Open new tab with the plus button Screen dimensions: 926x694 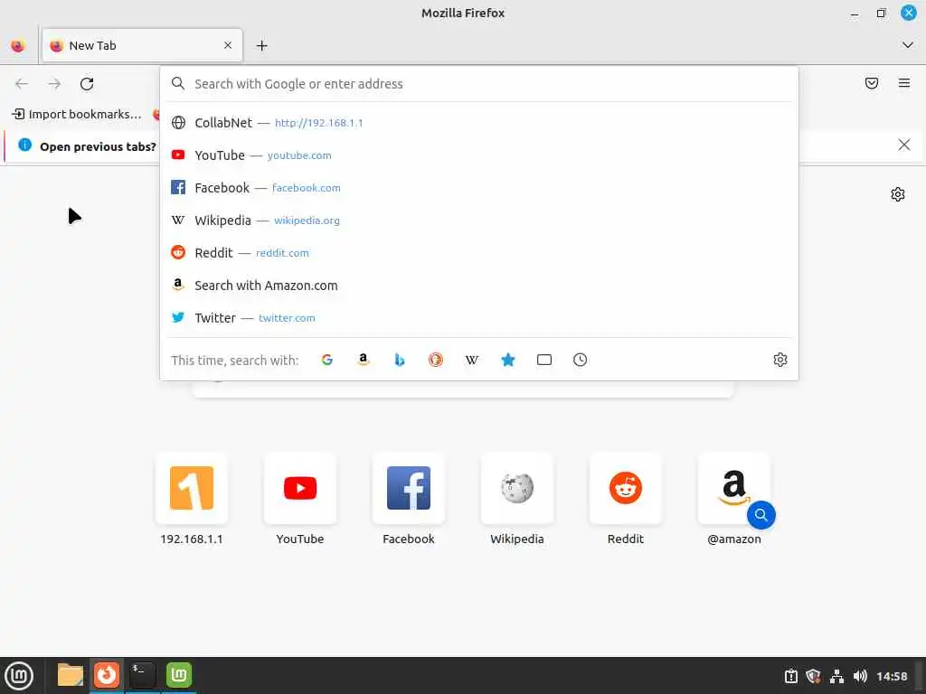click(261, 45)
